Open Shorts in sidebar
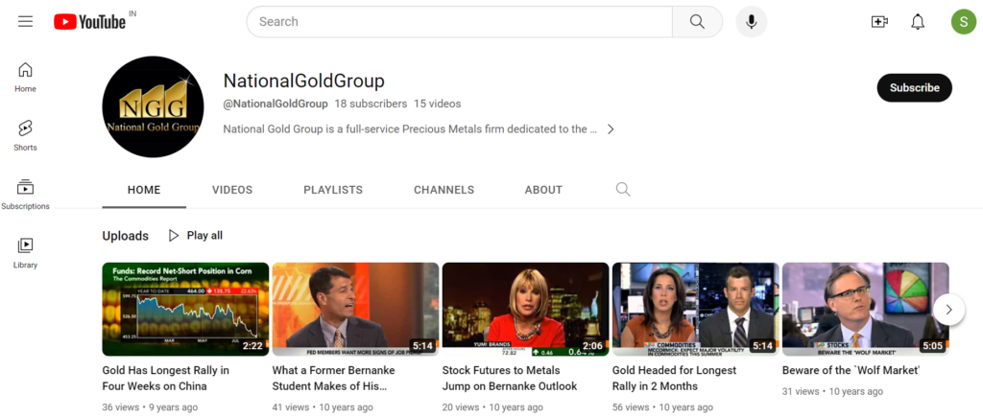This screenshot has width=983, height=418. pos(25,136)
